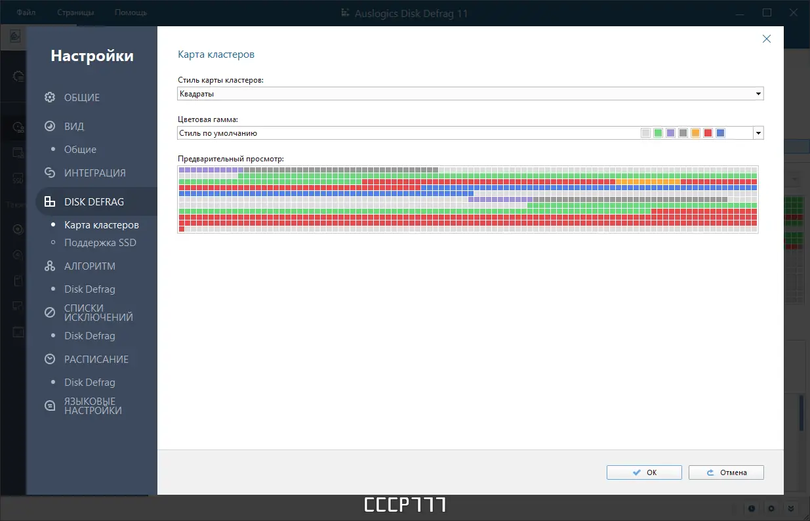Click the АЛГОРИТМ network icon
The height and width of the screenshot is (521, 810).
point(49,266)
